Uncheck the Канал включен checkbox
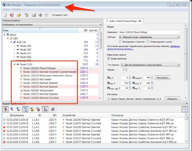Image resolution: width=192 pixels, height=151 pixels. pos(108,59)
